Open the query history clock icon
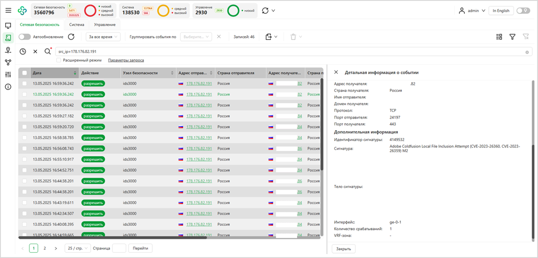The width and height of the screenshot is (538, 258). (23, 52)
